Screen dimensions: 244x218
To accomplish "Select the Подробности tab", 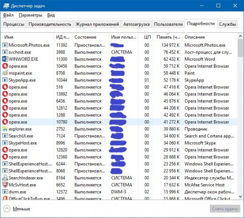I will 201,24.
